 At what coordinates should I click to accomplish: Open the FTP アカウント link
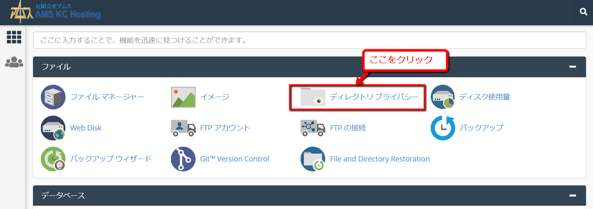pos(225,128)
